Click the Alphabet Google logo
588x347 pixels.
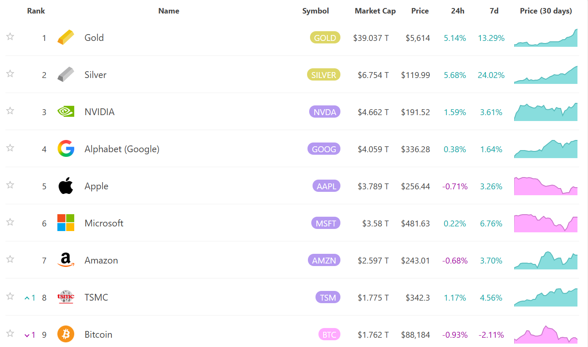pos(66,149)
